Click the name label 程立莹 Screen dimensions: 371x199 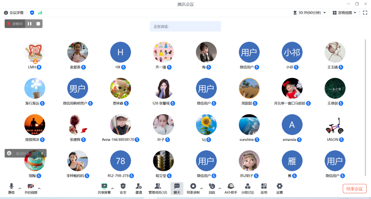161,176
